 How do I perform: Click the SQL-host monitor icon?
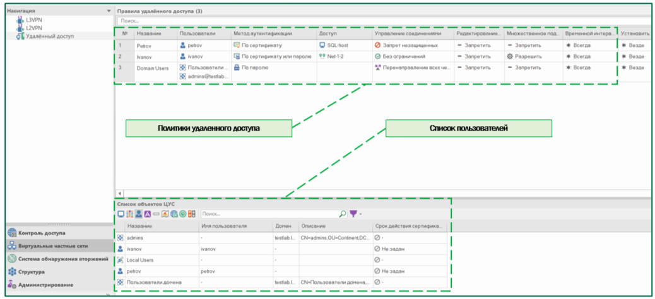(x=322, y=45)
